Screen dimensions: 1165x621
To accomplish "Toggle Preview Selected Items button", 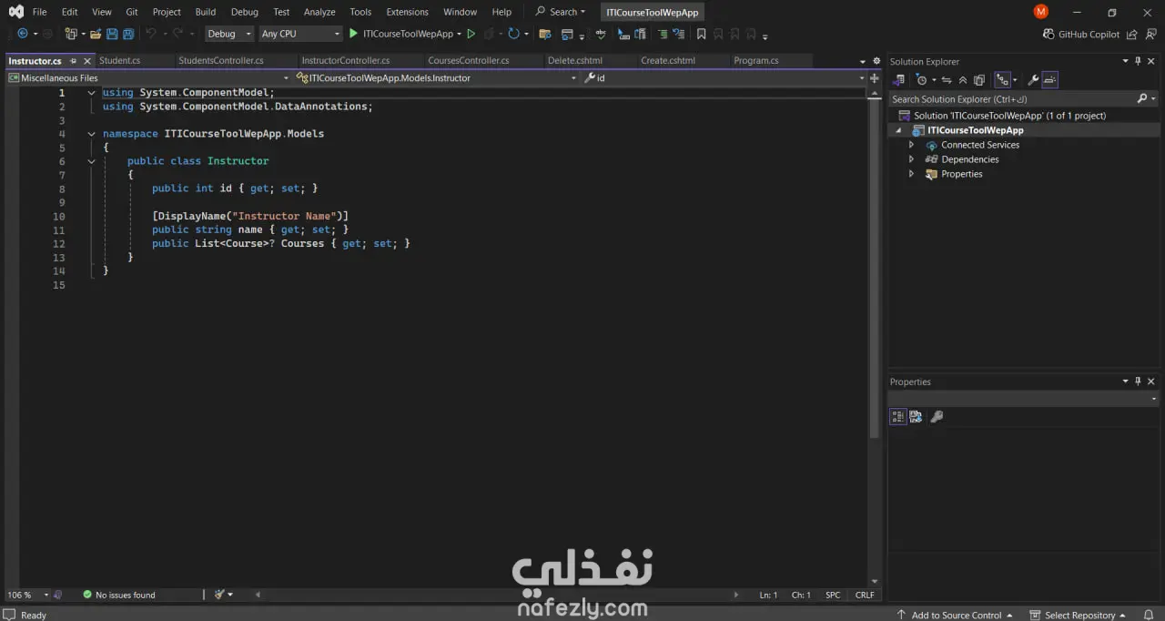I will tap(1049, 80).
